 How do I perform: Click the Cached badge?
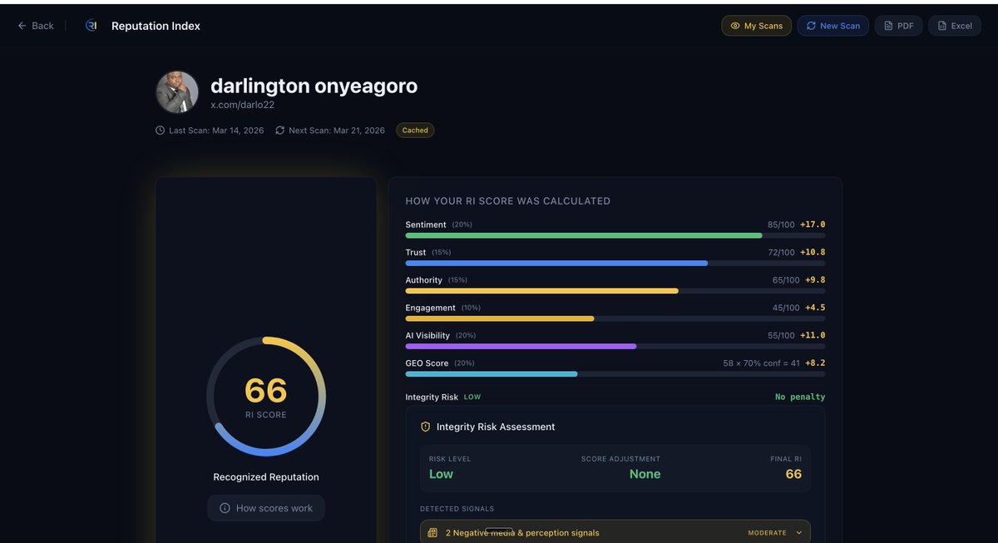click(x=415, y=131)
